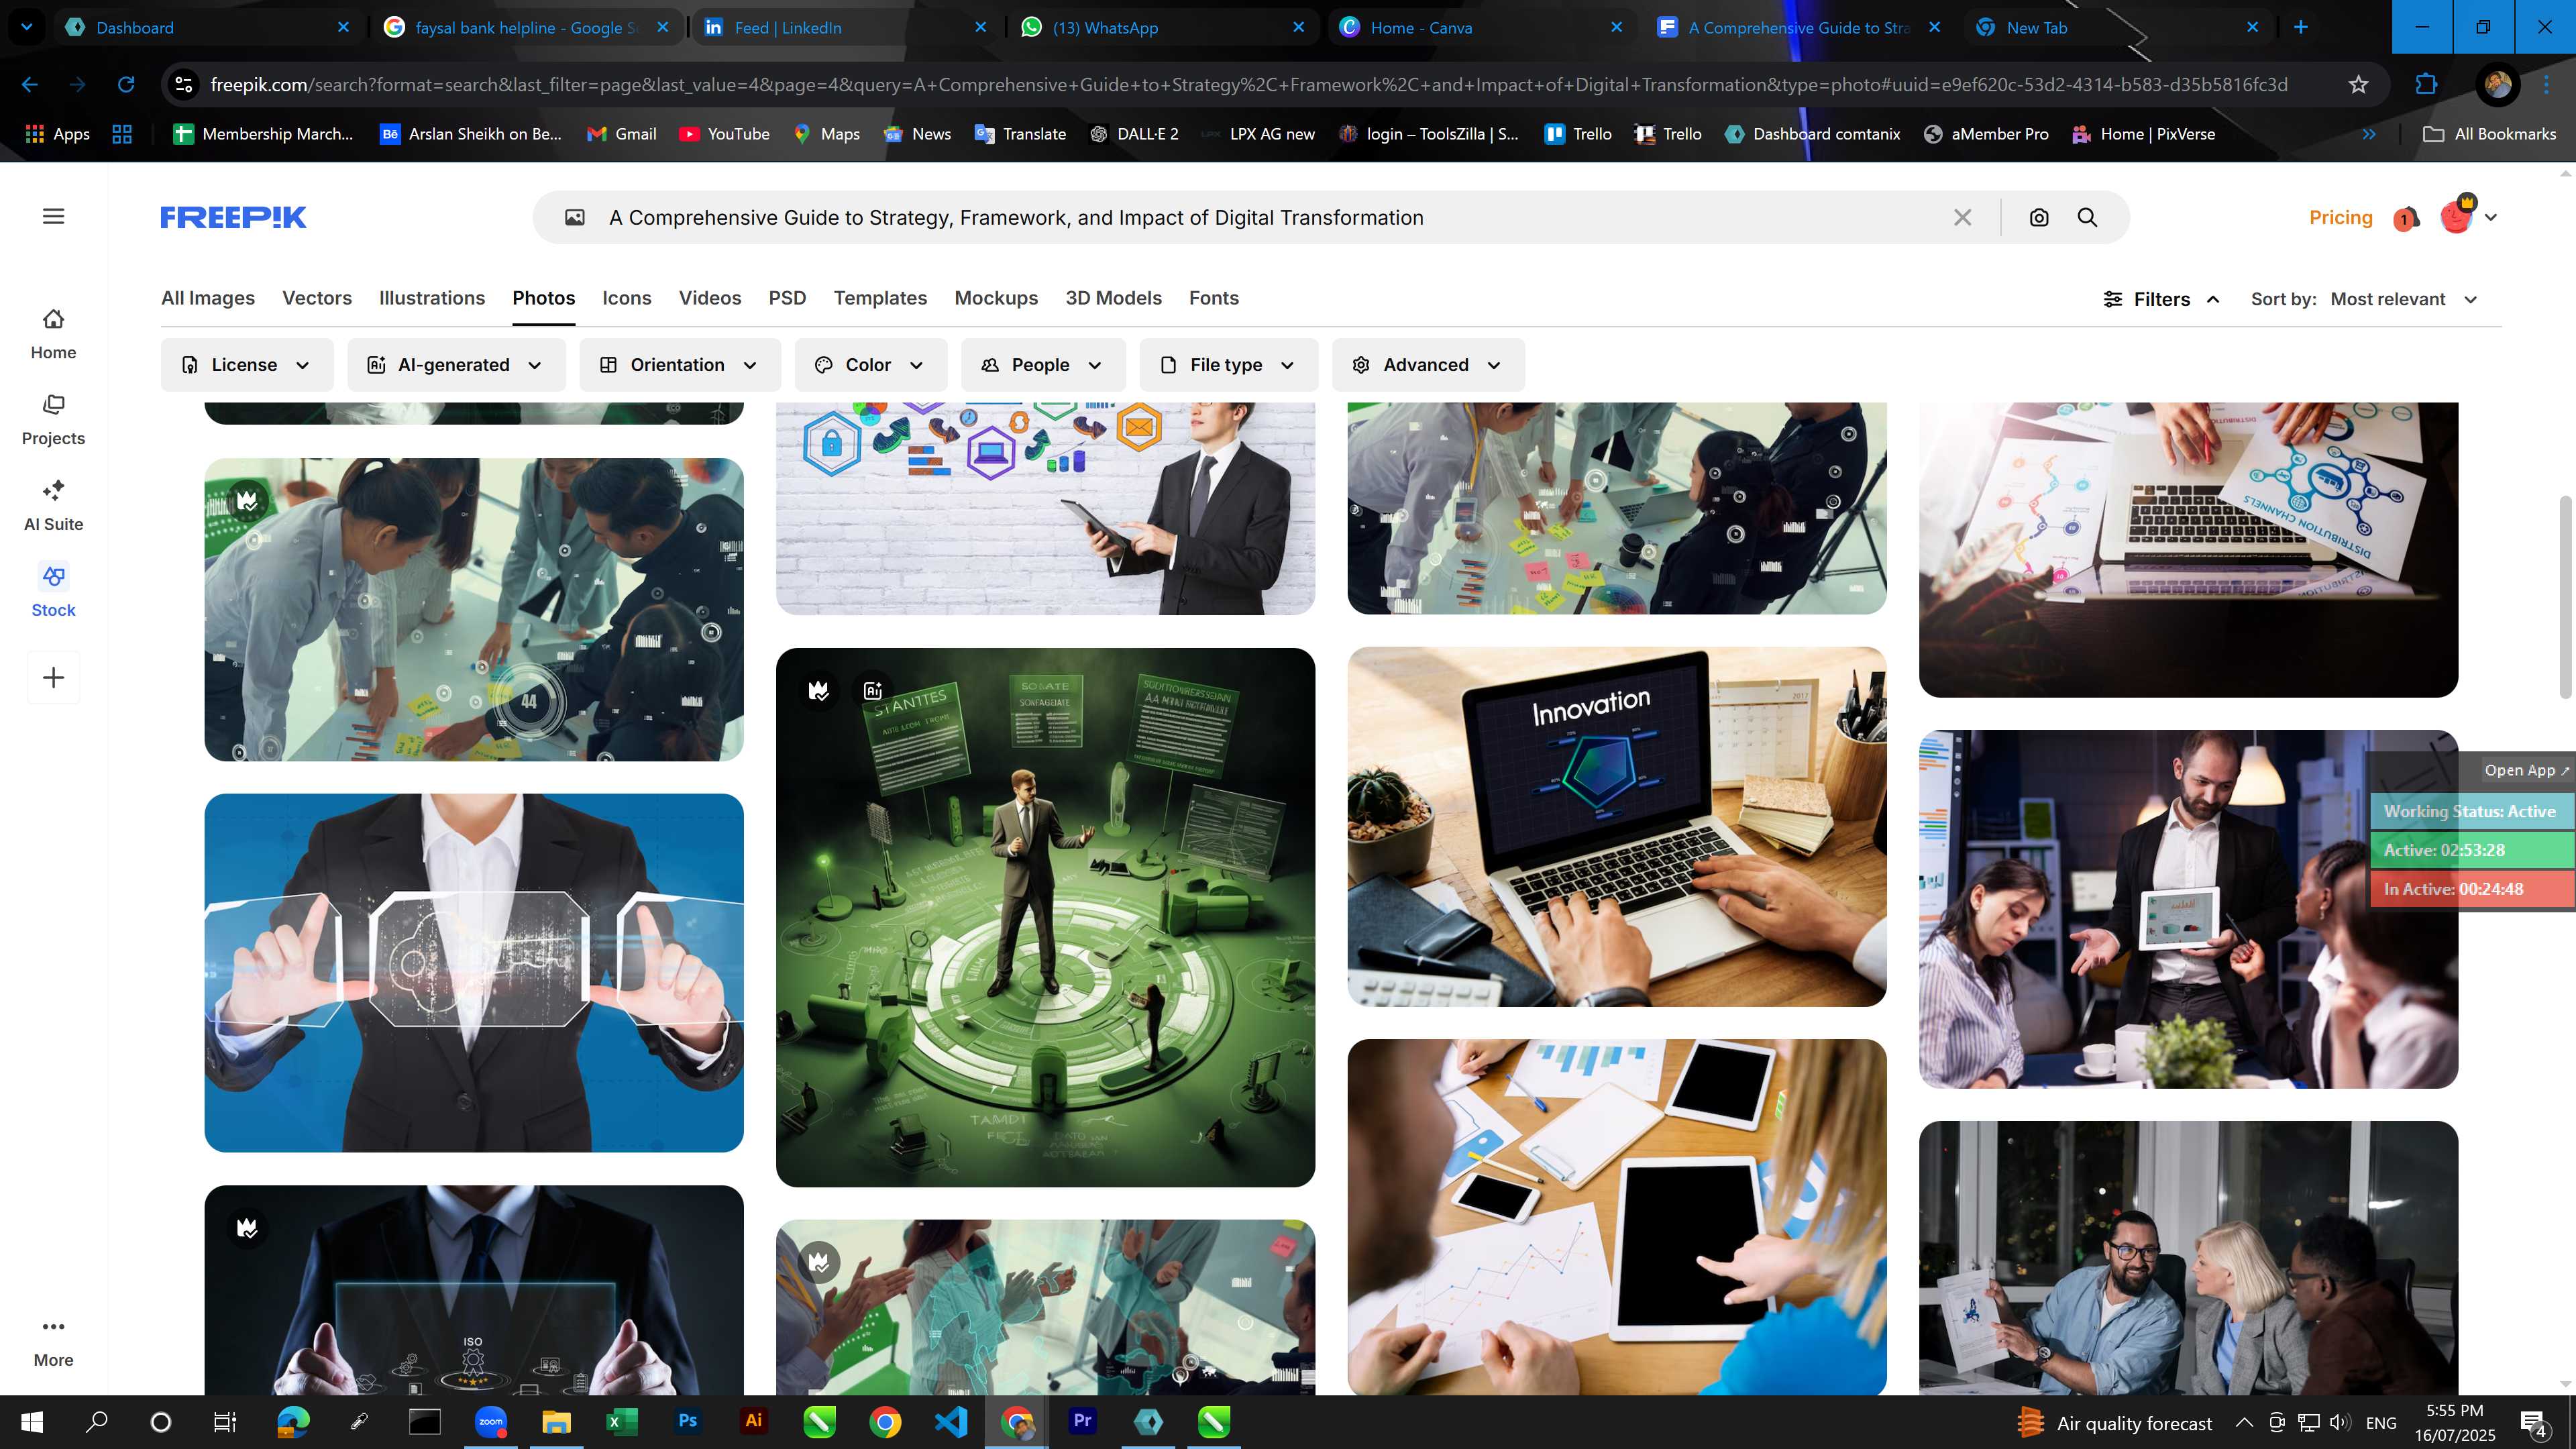Select Stock in the sidebar
Viewport: 2576px width, 1449px height.
pyautogui.click(x=53, y=592)
